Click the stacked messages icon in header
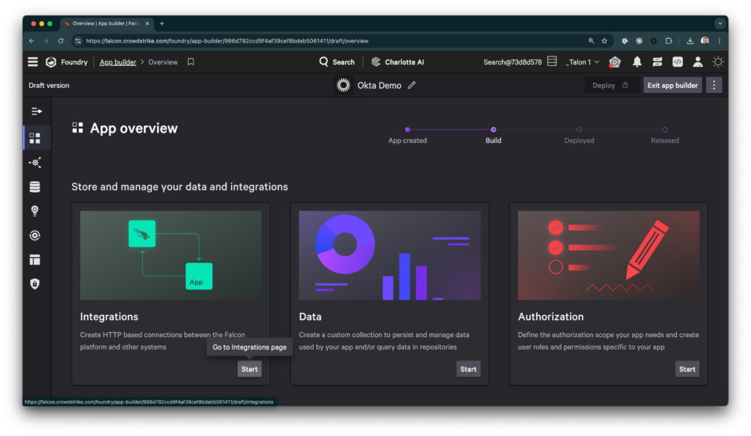This screenshot has width=751, height=436. [x=657, y=62]
